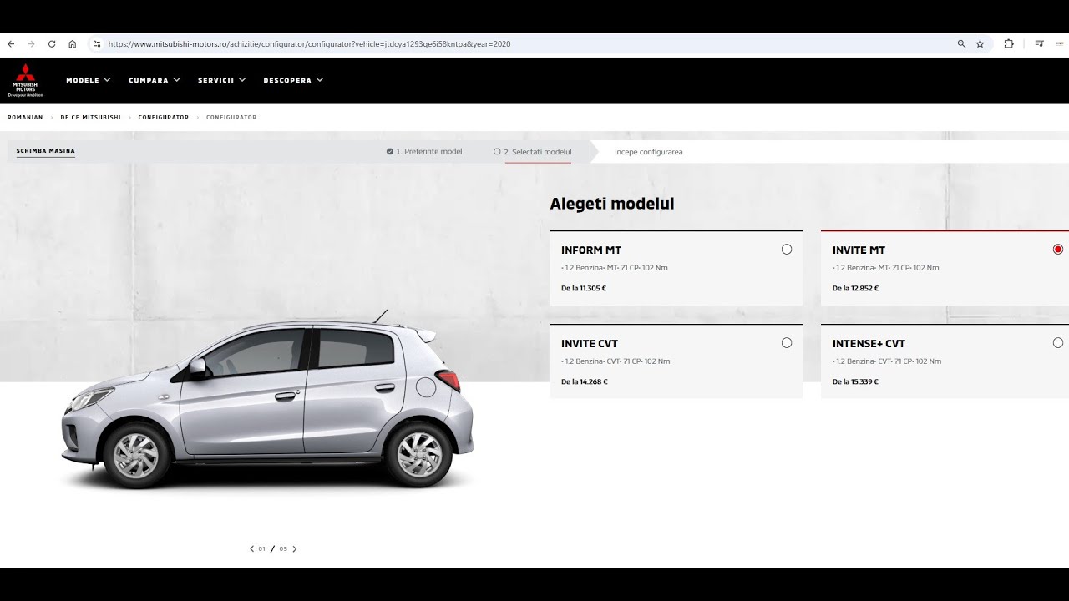Image resolution: width=1069 pixels, height=601 pixels.
Task: Show previous car image with left arrow
Action: pyautogui.click(x=252, y=549)
